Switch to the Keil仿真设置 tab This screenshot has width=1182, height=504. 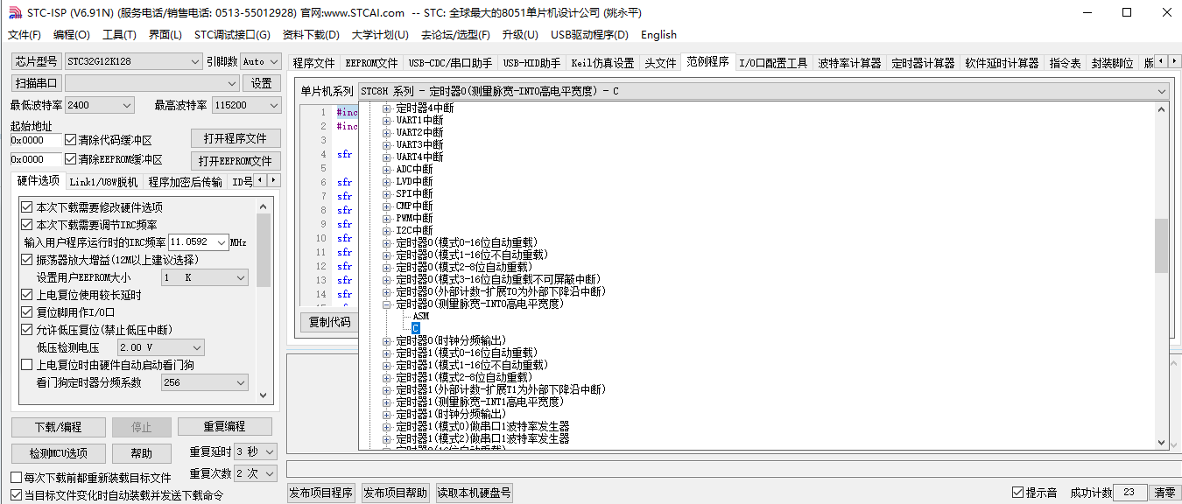(x=602, y=63)
